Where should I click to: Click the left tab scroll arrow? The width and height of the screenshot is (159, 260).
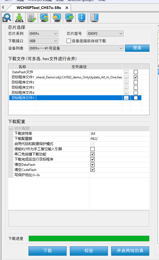tap(3, 7)
